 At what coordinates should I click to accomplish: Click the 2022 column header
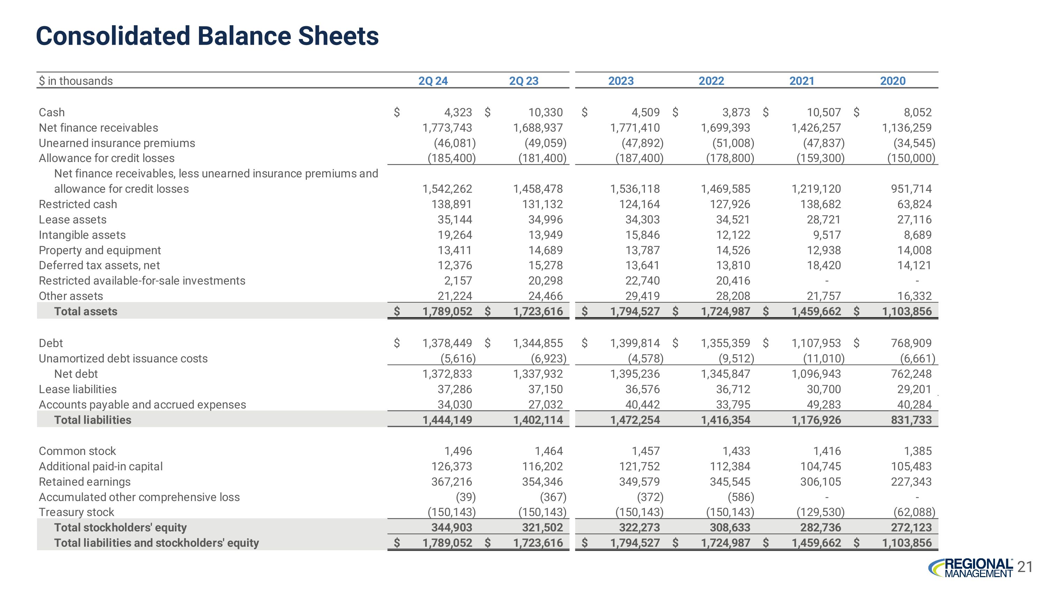711,81
